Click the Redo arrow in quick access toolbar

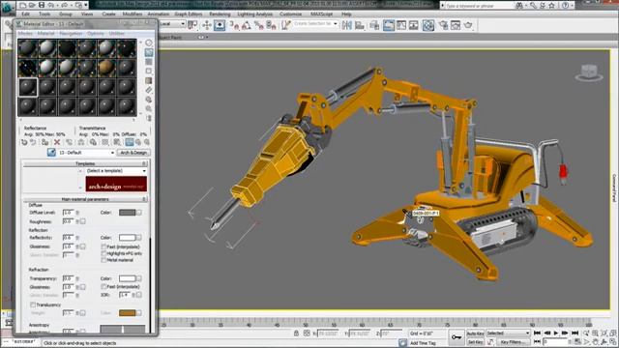point(64,6)
